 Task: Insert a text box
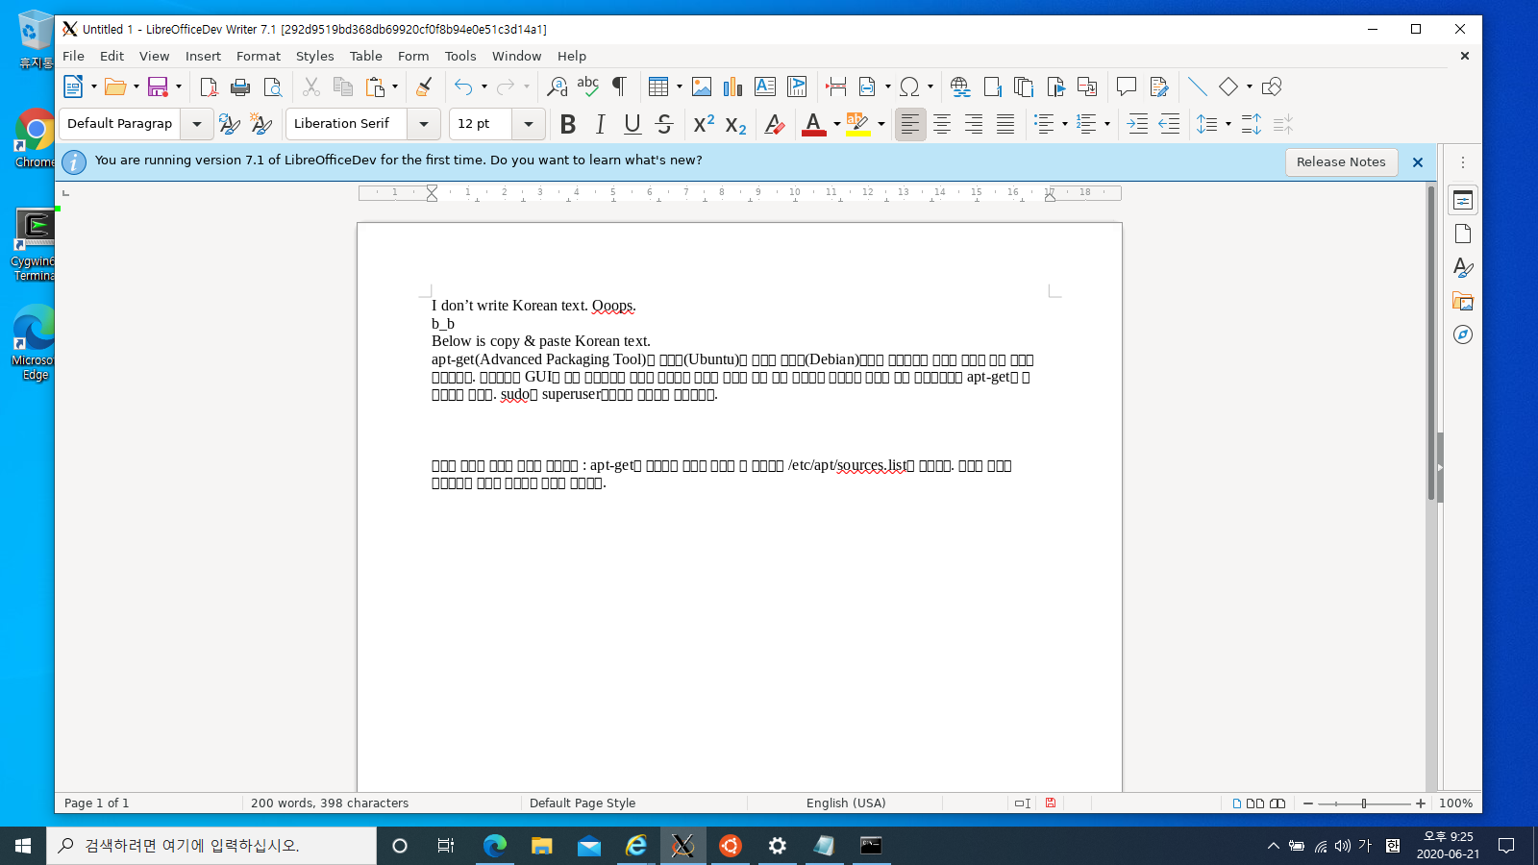[765, 86]
